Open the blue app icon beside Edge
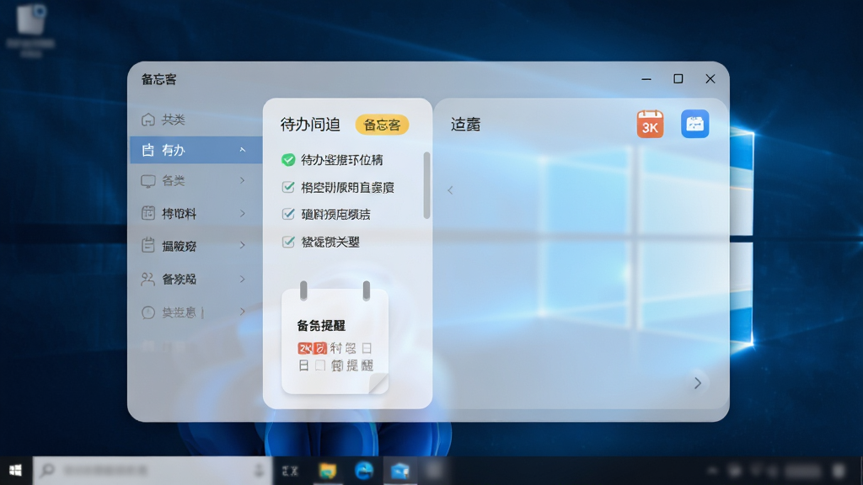 (400, 471)
